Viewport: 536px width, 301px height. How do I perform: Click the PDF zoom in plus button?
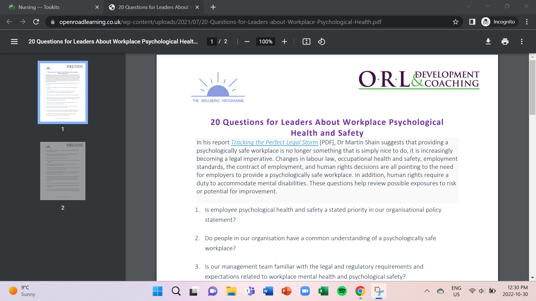[284, 42]
